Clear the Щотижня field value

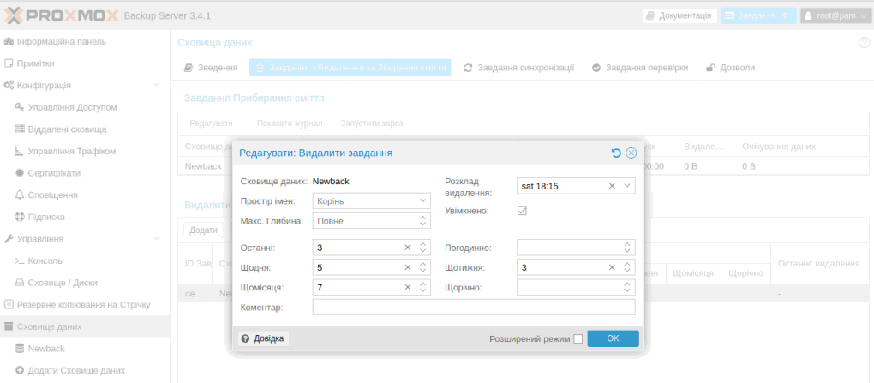click(612, 267)
